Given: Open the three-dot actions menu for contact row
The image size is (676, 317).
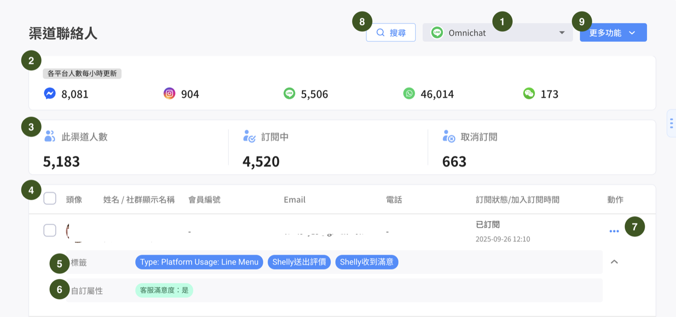Looking at the screenshot, I should [x=614, y=231].
